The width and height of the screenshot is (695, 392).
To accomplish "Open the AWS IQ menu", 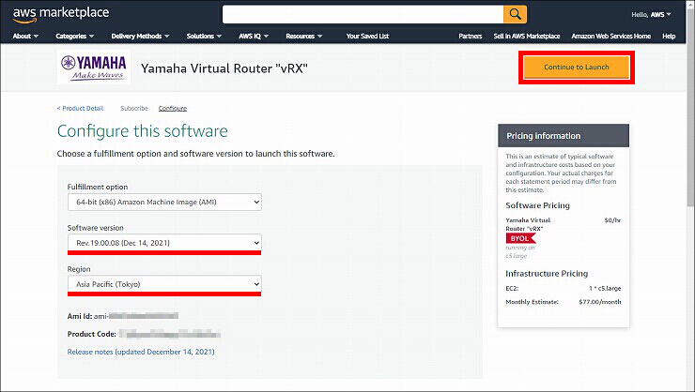I will pos(254,37).
